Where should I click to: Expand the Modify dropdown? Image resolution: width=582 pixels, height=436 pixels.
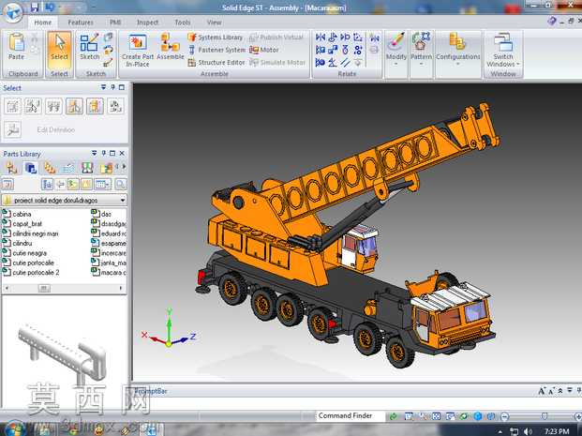click(396, 50)
